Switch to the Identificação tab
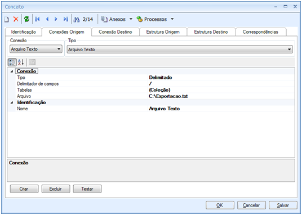The height and width of the screenshot is (215, 302). click(x=24, y=32)
